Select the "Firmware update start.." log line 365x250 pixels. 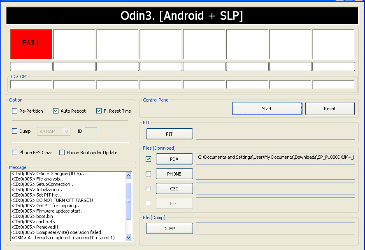(x=47, y=211)
